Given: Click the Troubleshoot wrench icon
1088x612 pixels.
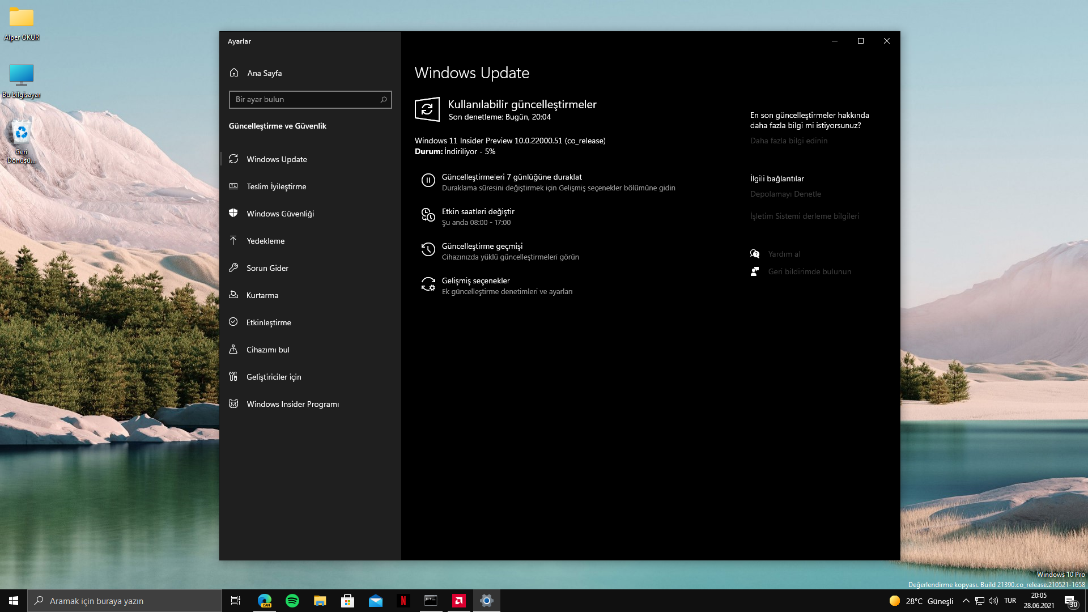Looking at the screenshot, I should [x=233, y=267].
